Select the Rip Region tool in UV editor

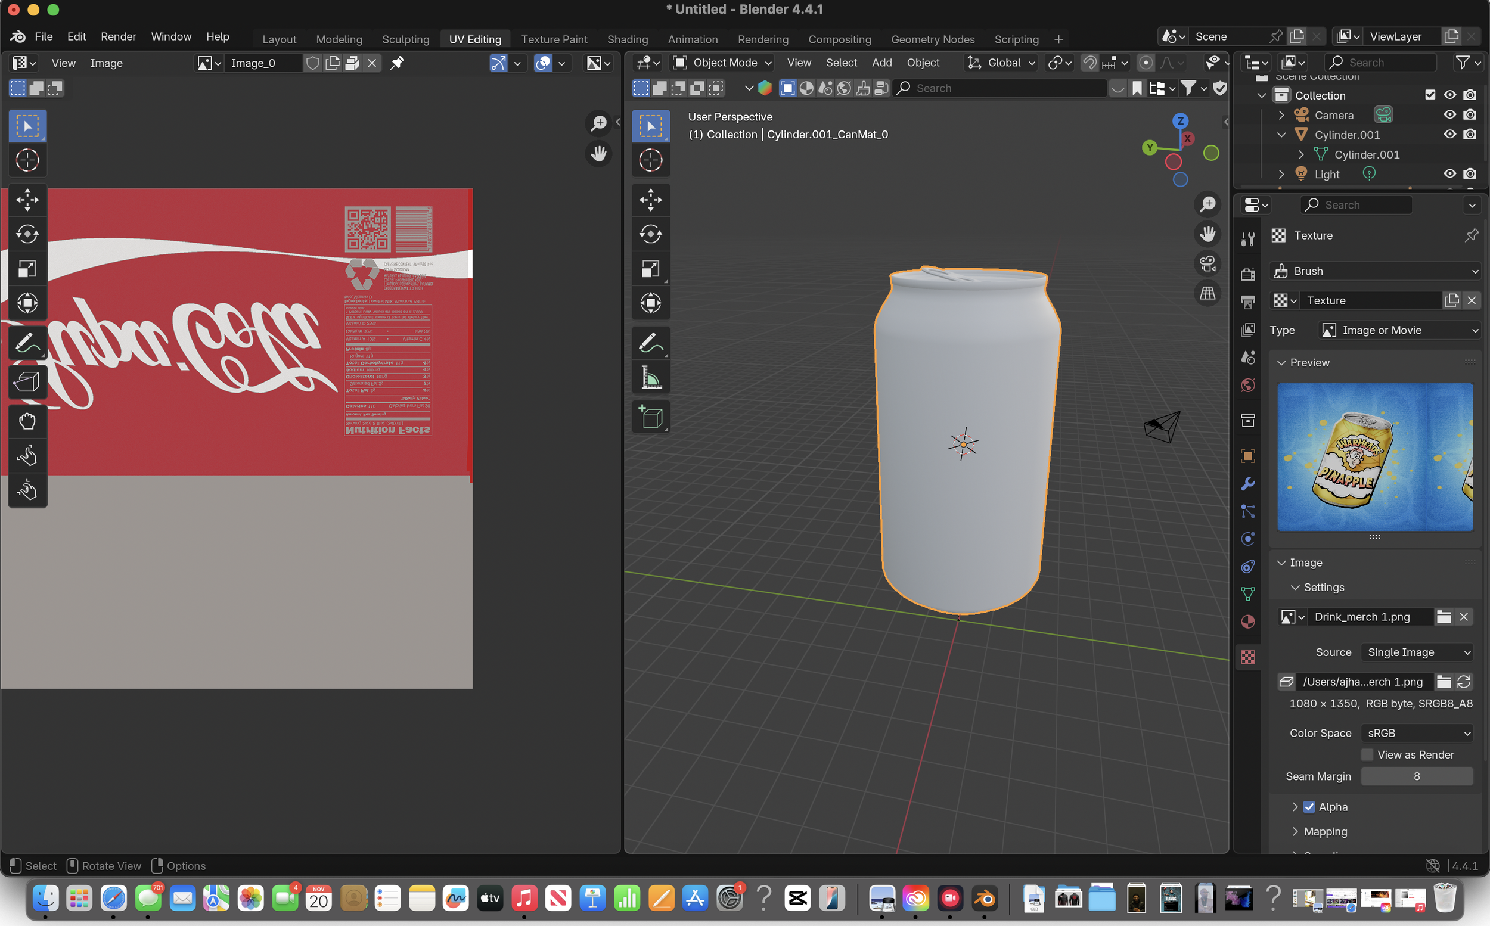tap(27, 382)
